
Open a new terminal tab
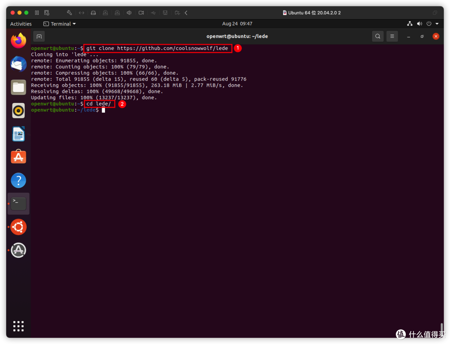39,36
